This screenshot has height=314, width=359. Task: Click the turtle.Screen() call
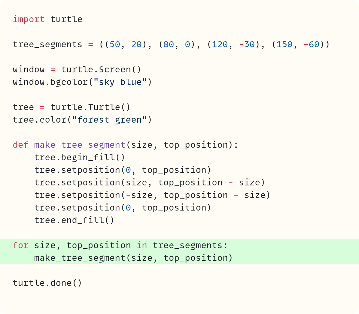(x=101, y=69)
